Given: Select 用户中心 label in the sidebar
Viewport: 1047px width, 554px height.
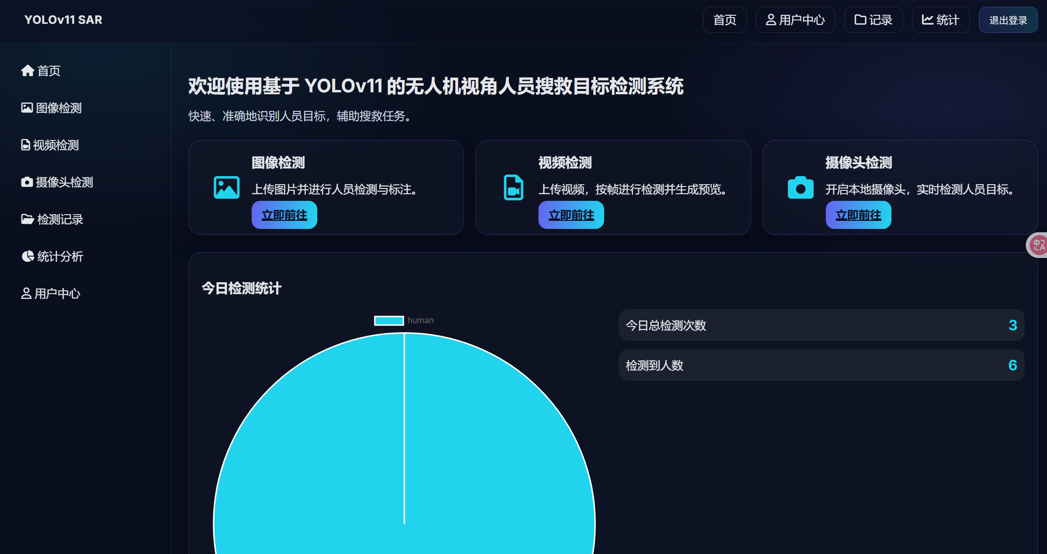Looking at the screenshot, I should 58,294.
